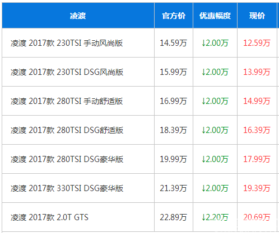Click discount ↓2.00万 in 330TSI DSG豪华版 row

(215, 188)
